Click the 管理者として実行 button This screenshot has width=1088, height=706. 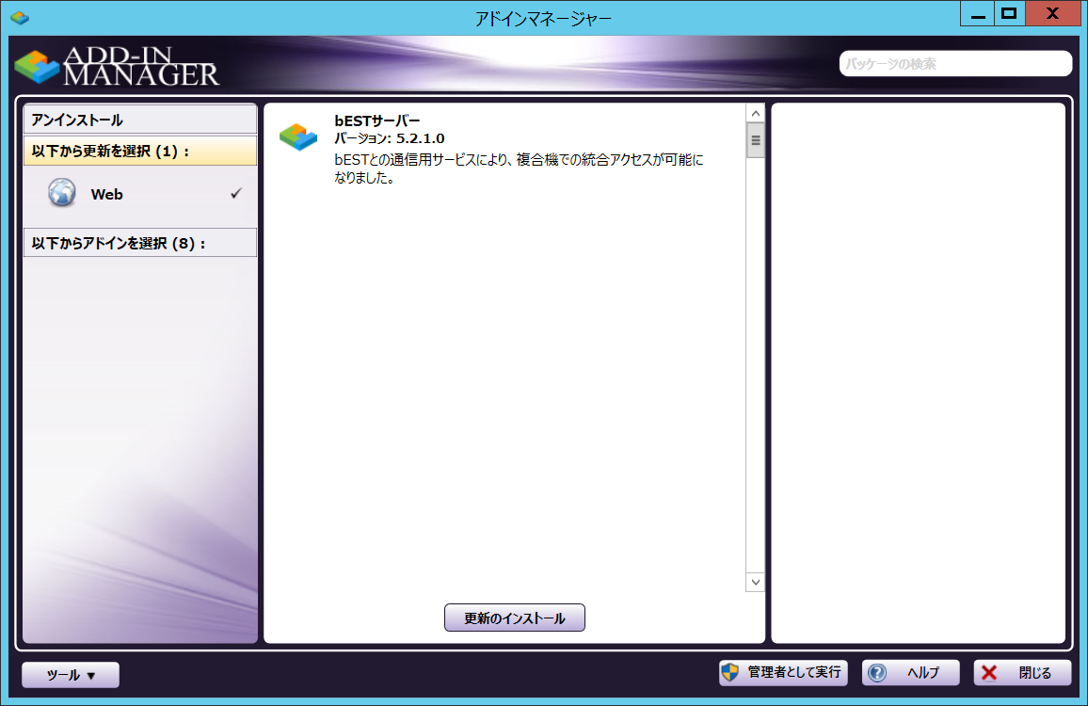pos(783,673)
